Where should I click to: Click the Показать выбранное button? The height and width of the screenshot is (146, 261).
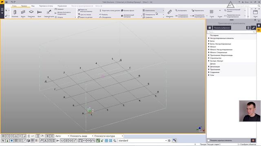(222, 28)
